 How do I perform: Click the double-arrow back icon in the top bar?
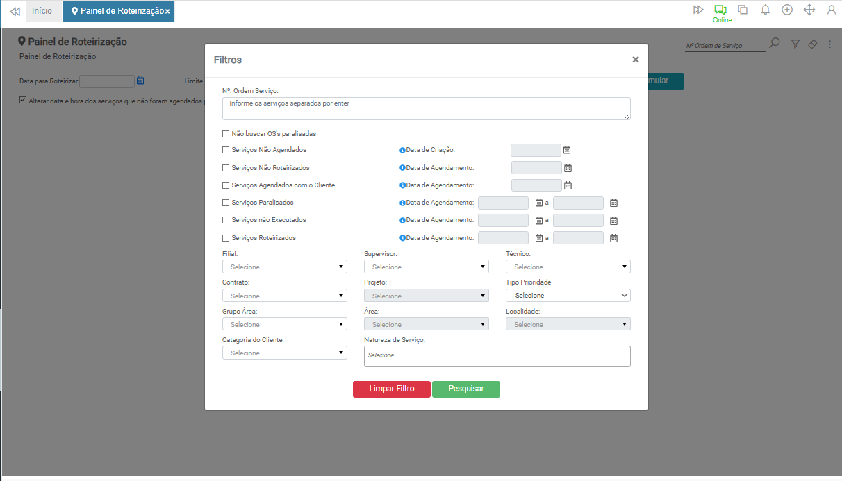15,11
